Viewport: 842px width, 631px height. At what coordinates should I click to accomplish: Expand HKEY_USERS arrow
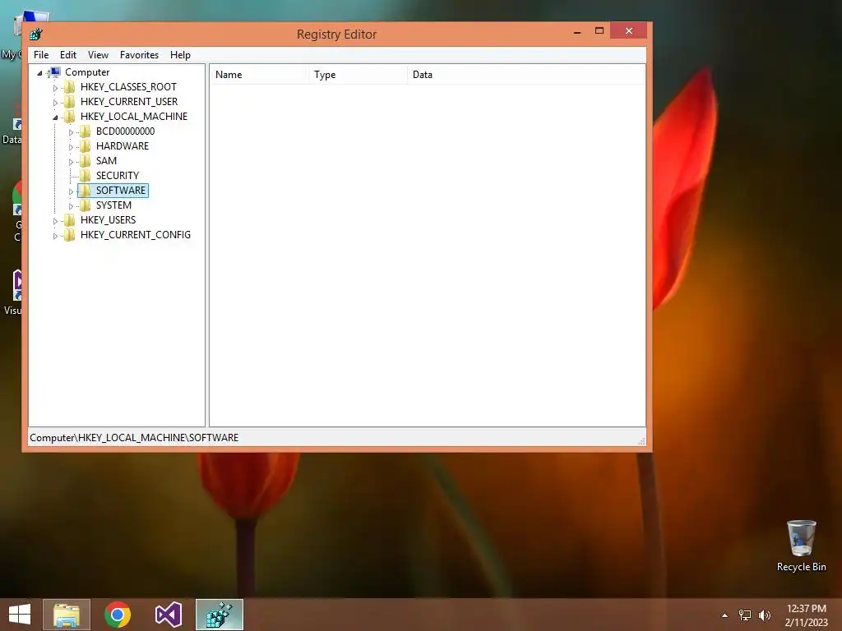55,221
